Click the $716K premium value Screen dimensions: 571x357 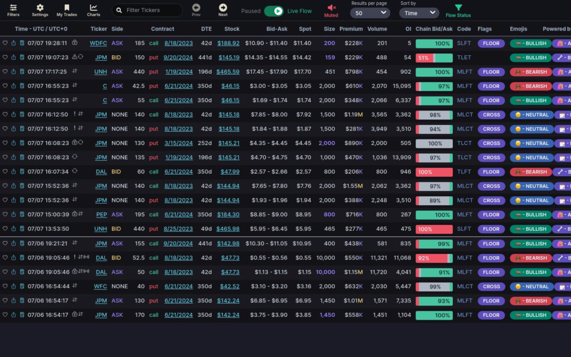[354, 215]
